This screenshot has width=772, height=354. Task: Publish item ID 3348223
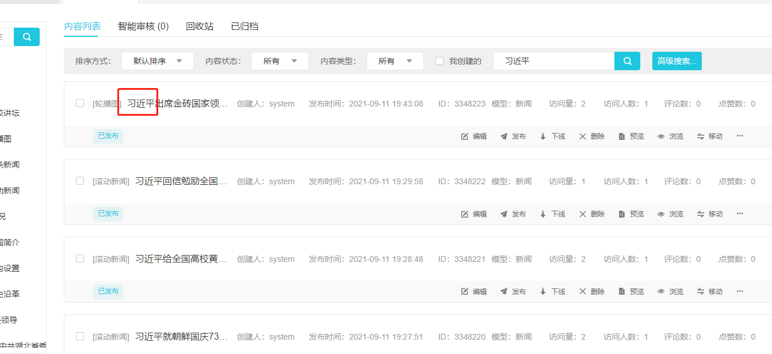click(513, 136)
